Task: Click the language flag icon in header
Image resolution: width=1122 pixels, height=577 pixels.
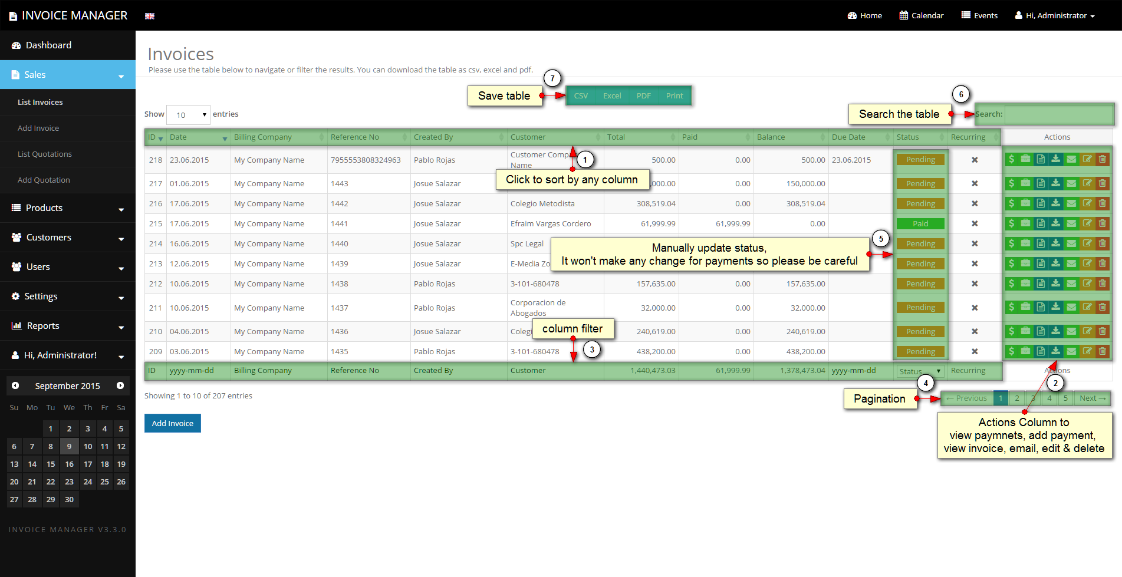Action: 150,16
